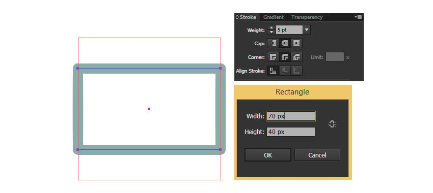Choose the Bevel Join corner option
Screen dimensions: 433x193
pos(296,57)
